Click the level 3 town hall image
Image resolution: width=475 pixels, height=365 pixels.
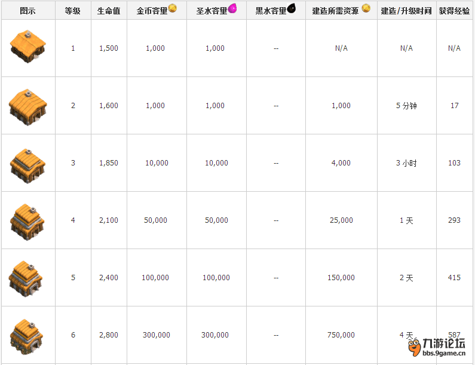[x=28, y=165]
